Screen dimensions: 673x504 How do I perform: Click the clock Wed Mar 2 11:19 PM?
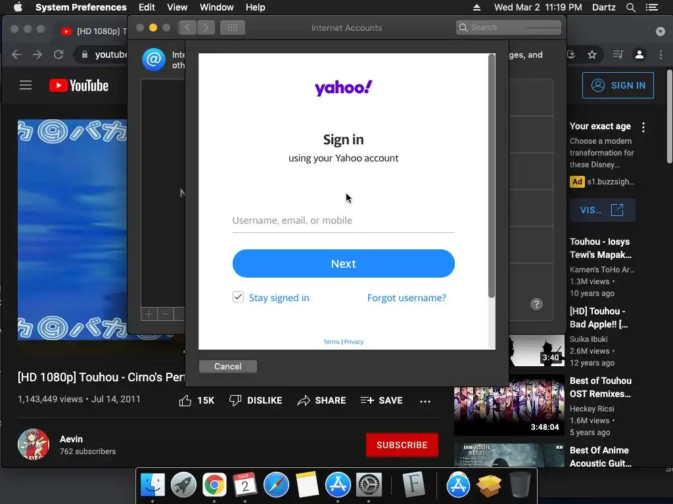click(538, 7)
